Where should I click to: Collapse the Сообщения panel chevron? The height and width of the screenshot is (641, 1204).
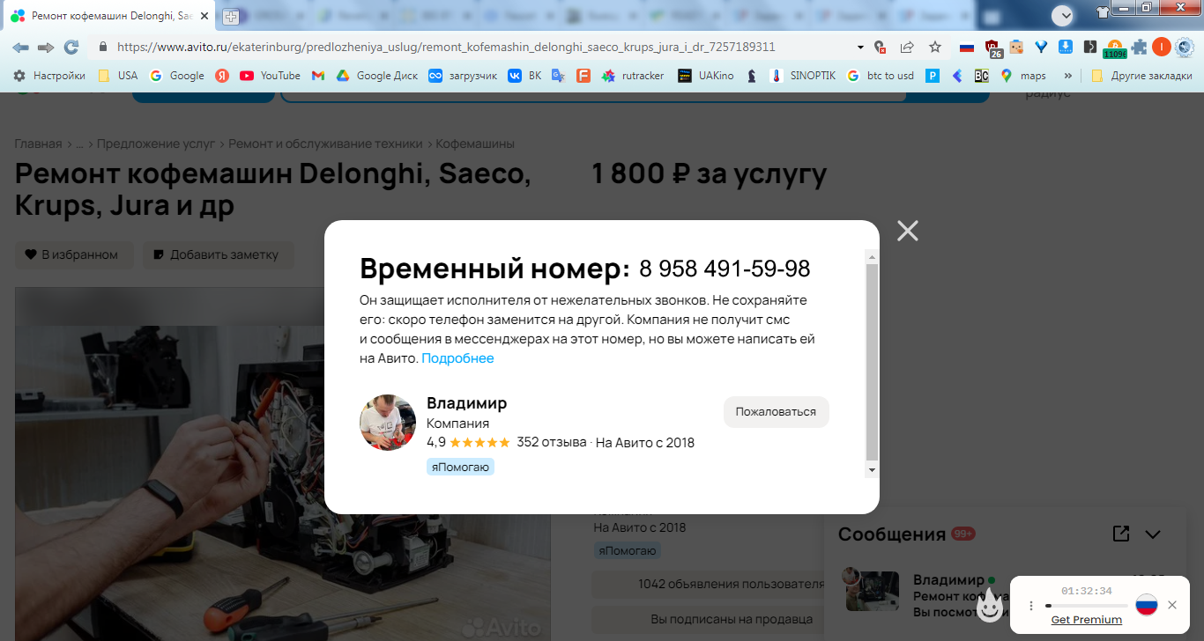point(1153,534)
